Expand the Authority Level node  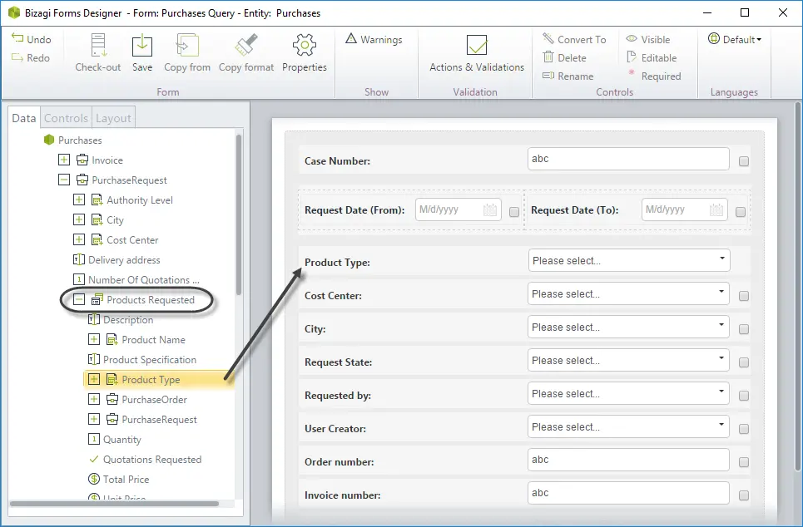79,200
